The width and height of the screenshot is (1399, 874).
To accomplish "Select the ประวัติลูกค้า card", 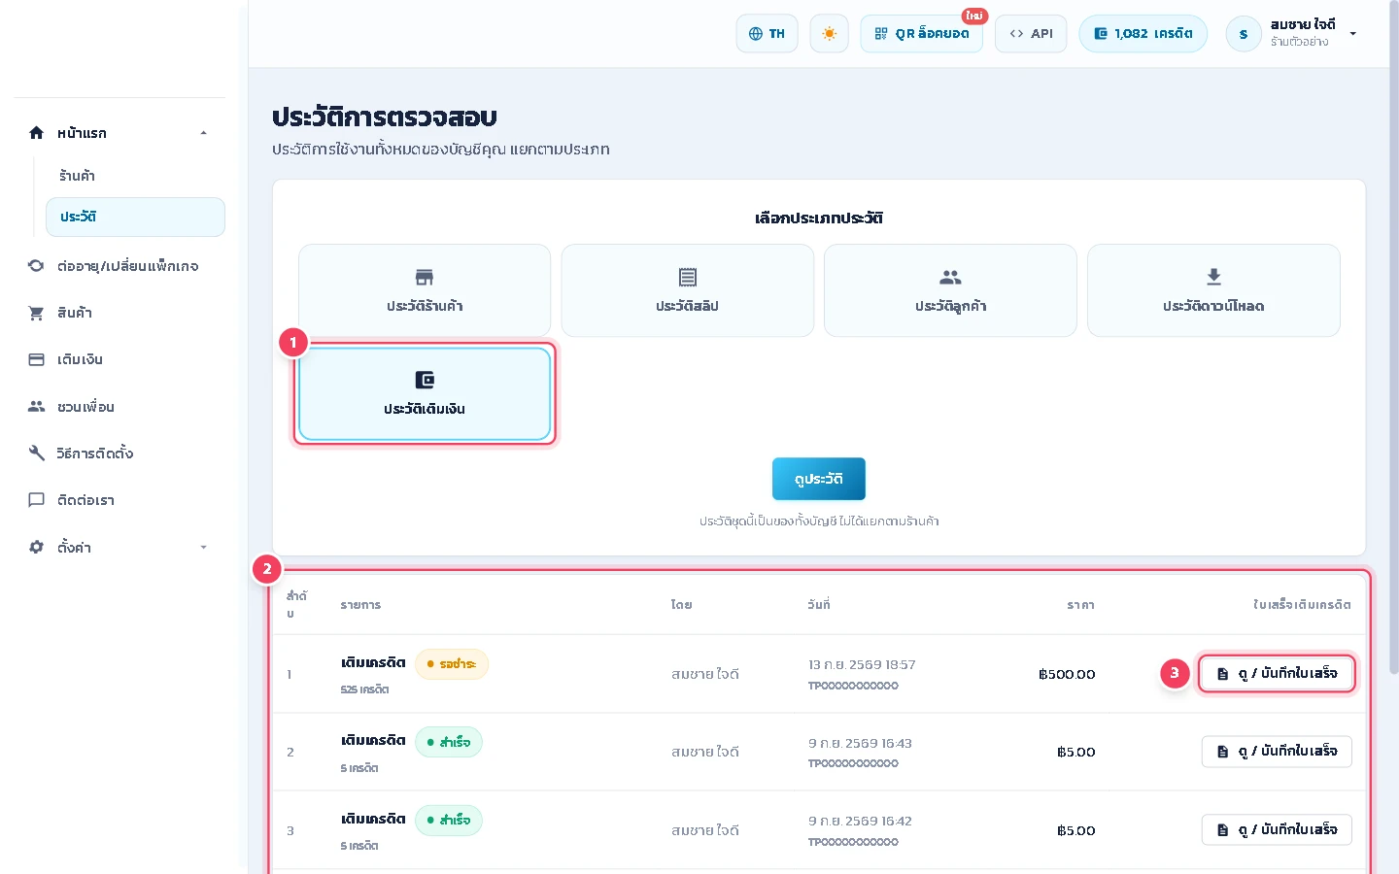I will point(950,290).
